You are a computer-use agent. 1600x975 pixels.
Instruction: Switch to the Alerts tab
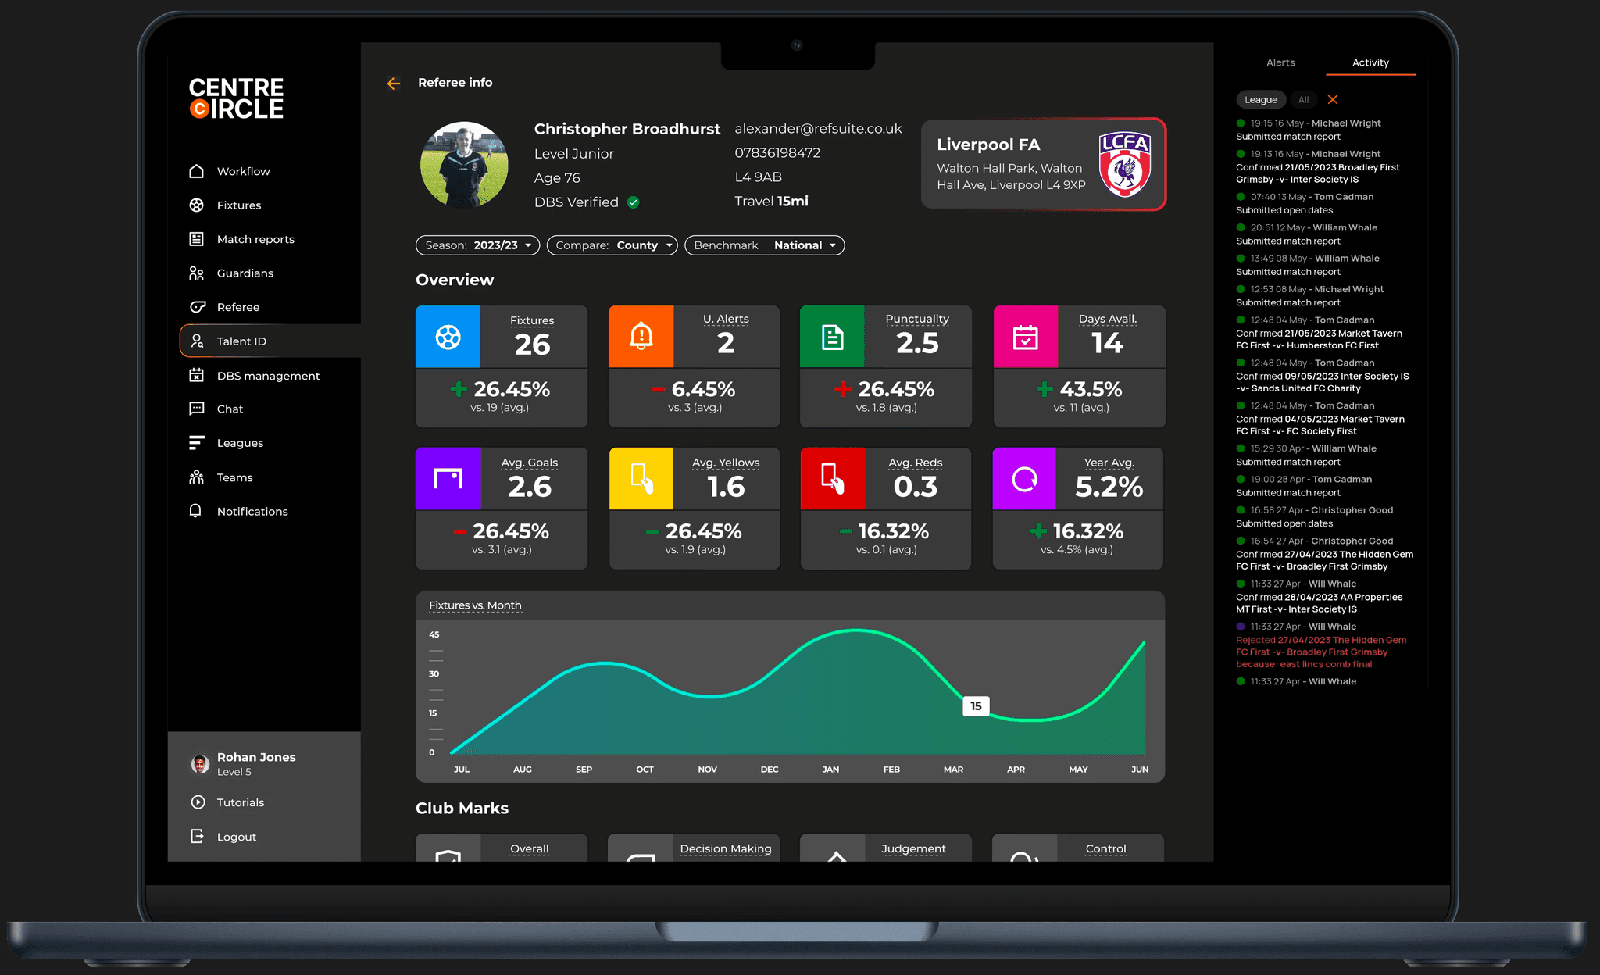point(1280,62)
